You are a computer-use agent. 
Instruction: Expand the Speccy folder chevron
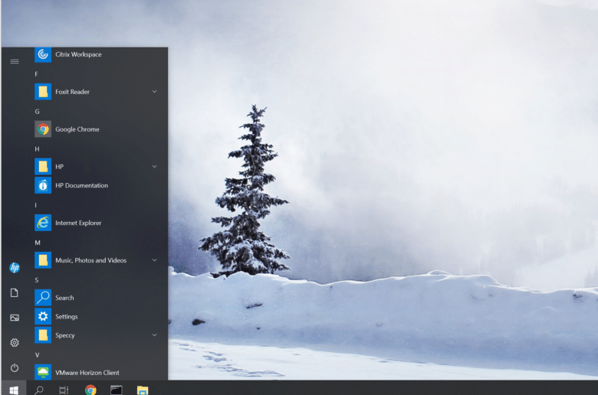pos(154,335)
